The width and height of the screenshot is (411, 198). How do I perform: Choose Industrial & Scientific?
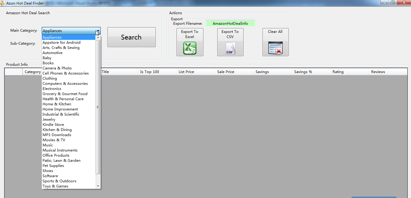68,114
